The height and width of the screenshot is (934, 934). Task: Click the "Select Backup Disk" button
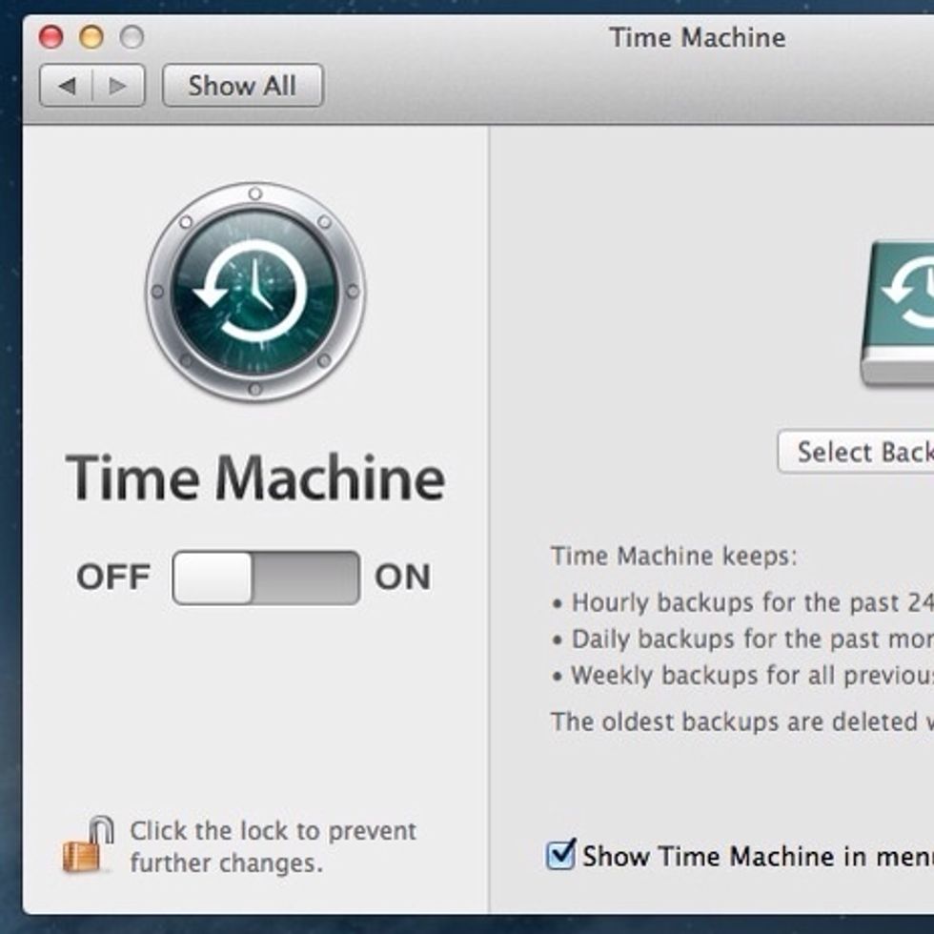[858, 452]
